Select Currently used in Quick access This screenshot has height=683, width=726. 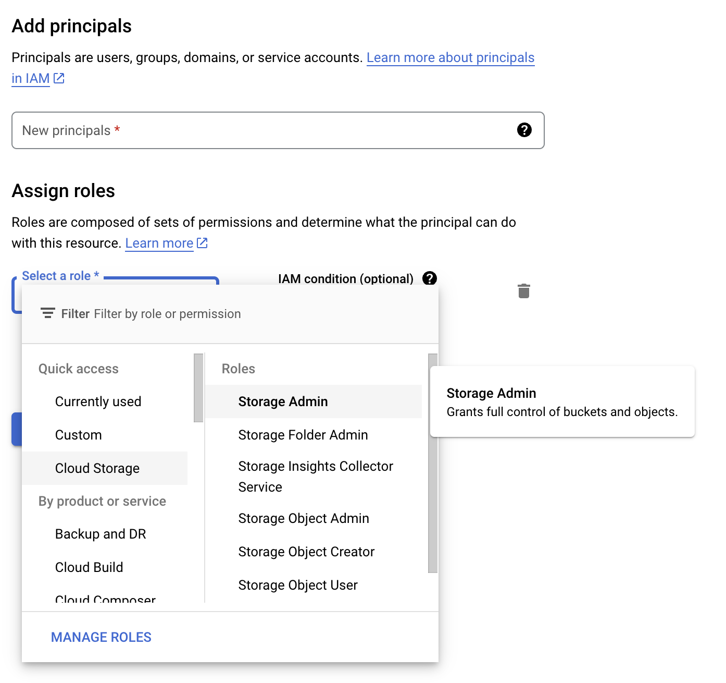tap(98, 401)
